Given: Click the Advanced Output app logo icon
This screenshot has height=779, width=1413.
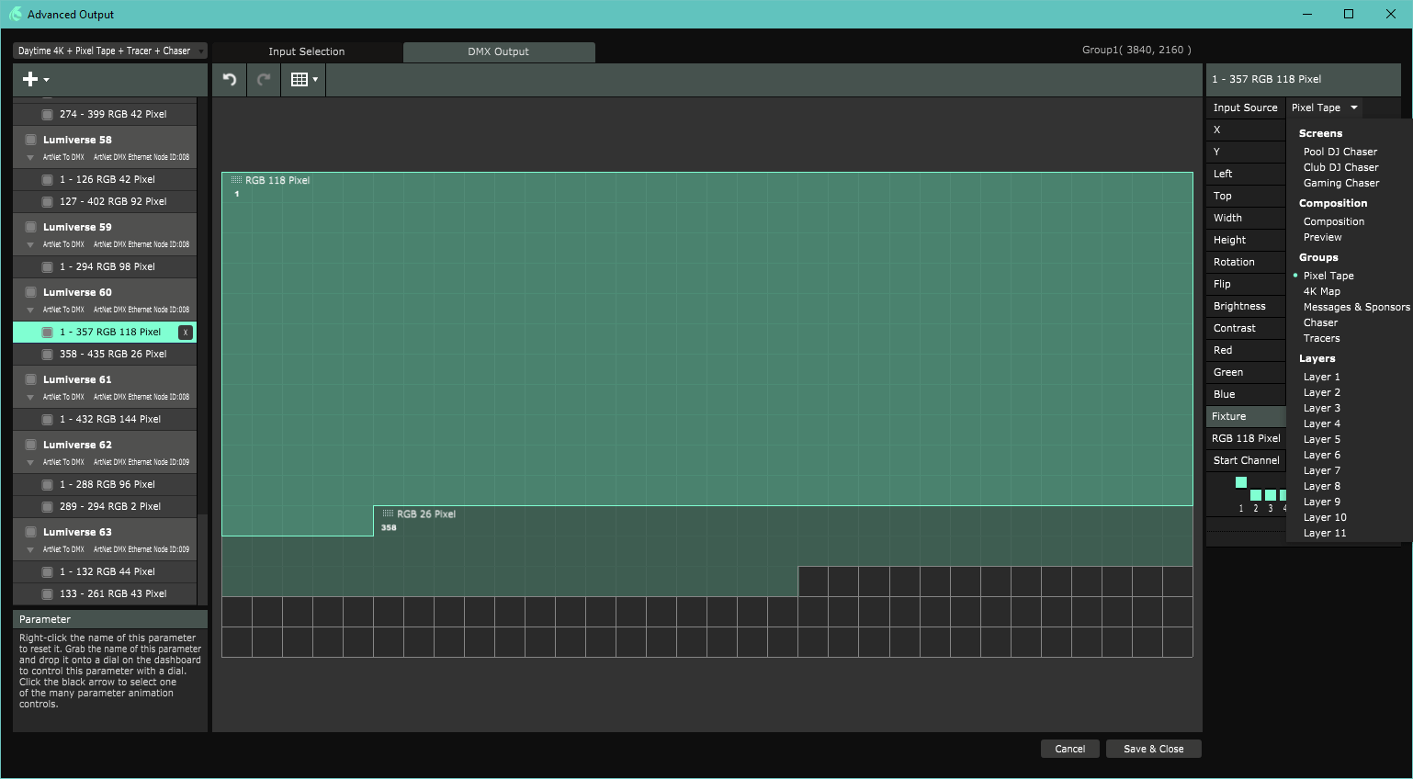Looking at the screenshot, I should tap(15, 15).
